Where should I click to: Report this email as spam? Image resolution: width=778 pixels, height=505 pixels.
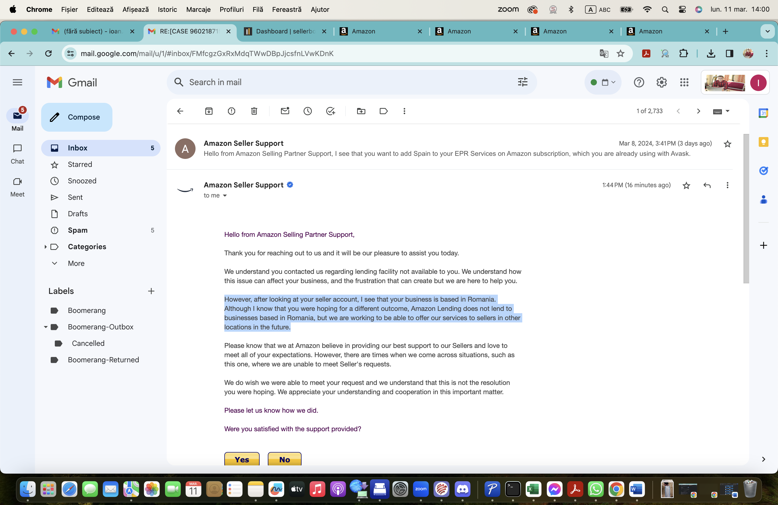pyautogui.click(x=232, y=111)
